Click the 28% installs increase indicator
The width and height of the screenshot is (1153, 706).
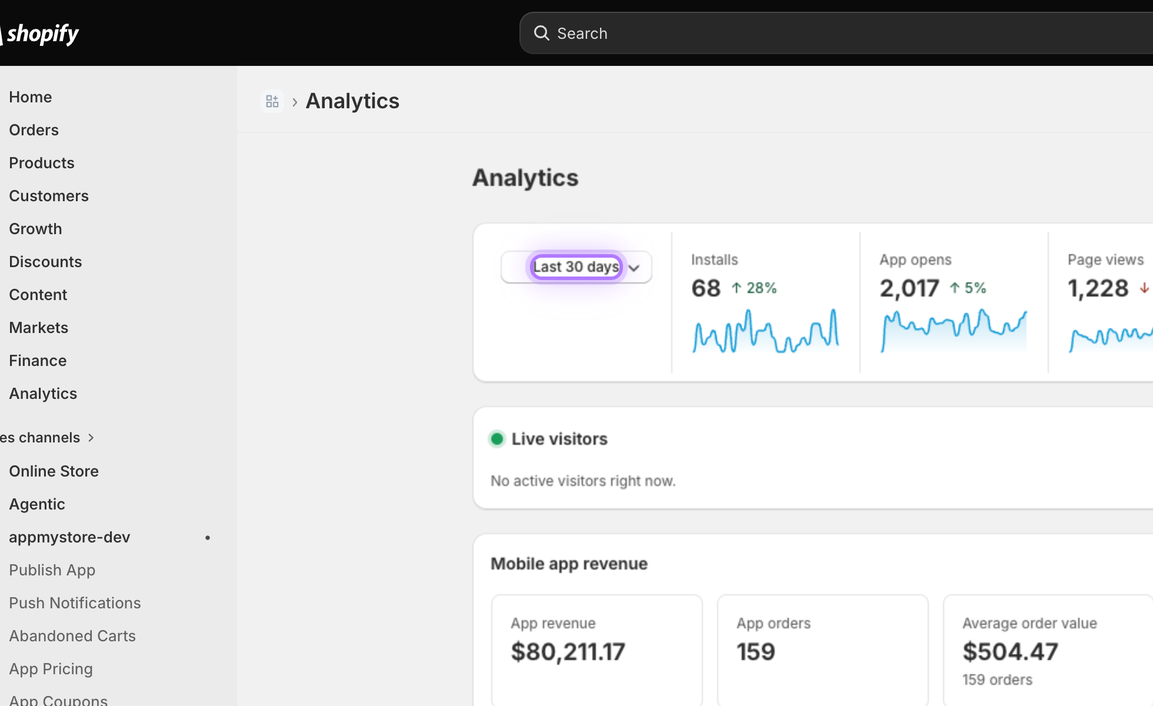tap(754, 288)
